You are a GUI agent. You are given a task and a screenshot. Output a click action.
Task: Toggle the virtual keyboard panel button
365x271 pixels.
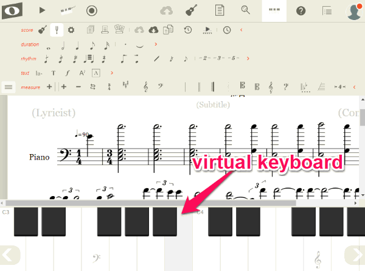pyautogui.click(x=274, y=11)
